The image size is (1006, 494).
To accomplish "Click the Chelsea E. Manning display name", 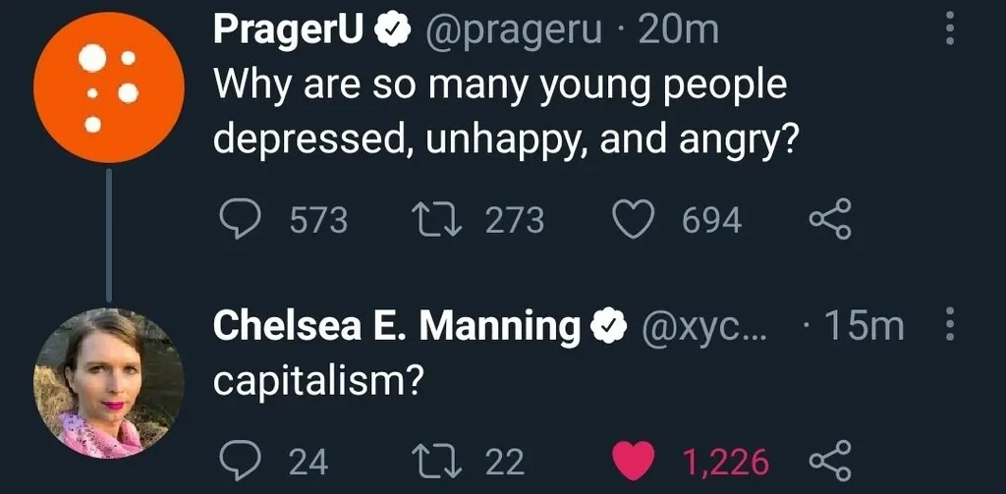I will (x=396, y=326).
